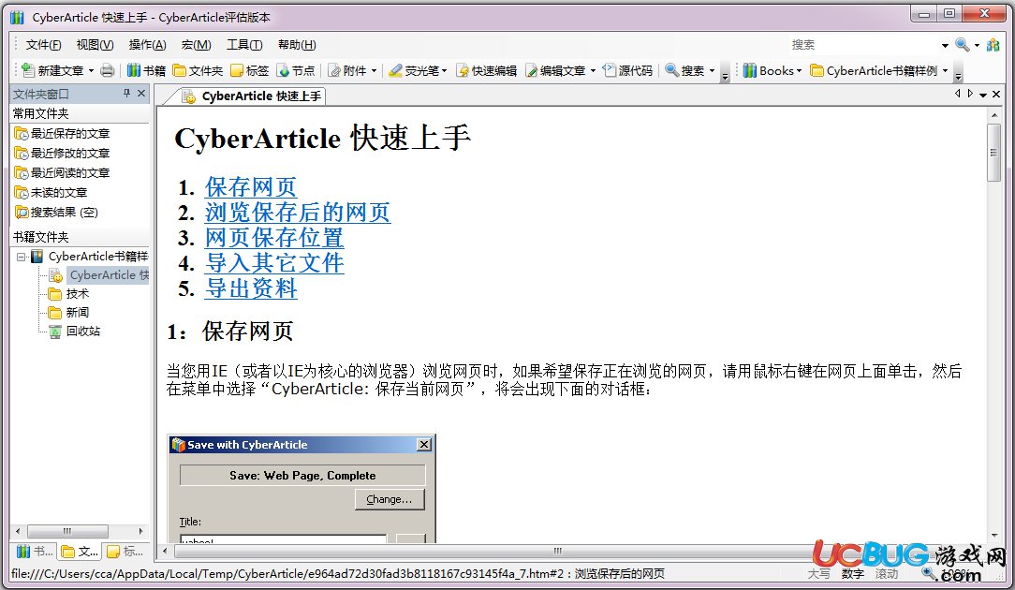Click toolbar overflow chevron after 搜索
Image resolution: width=1015 pixels, height=590 pixels.
tap(725, 71)
